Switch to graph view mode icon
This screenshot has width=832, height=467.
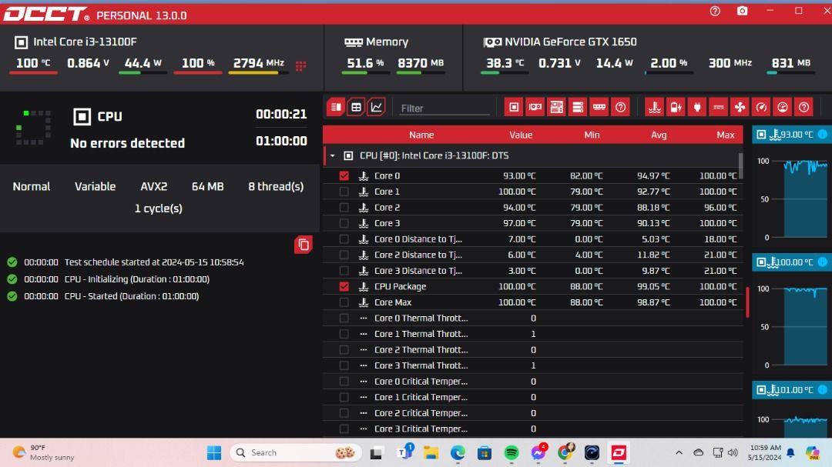pos(377,107)
